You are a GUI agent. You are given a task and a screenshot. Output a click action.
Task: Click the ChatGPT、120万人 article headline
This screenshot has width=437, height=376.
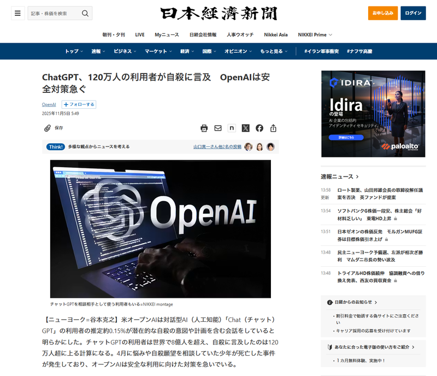tap(156, 83)
